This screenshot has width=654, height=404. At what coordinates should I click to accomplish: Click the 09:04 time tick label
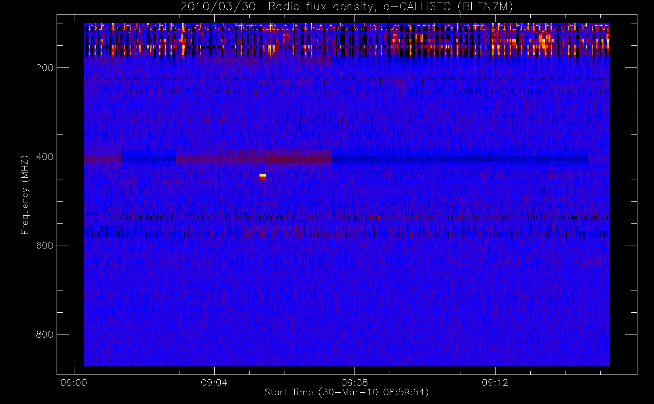point(214,383)
